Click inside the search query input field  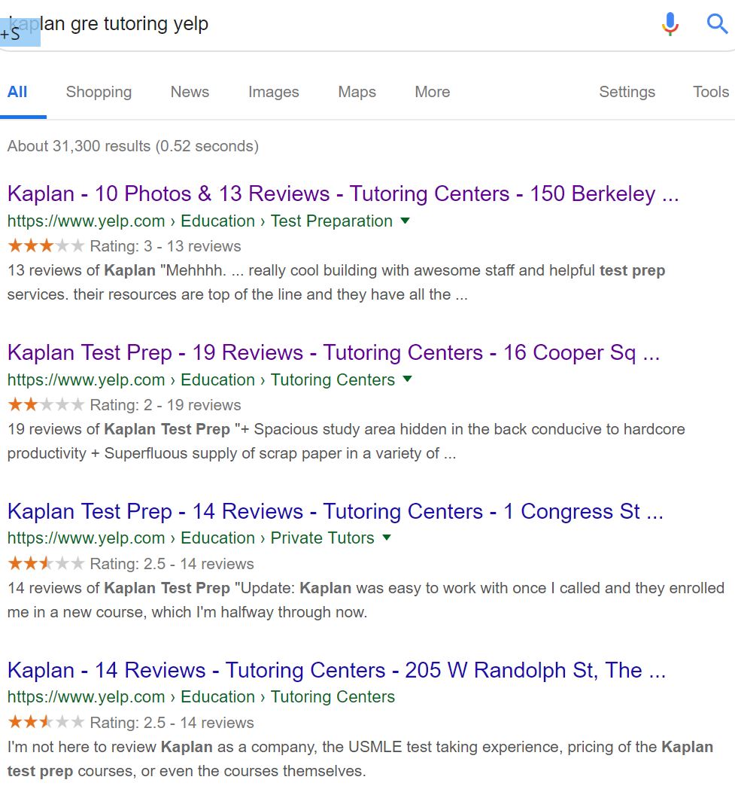click(301, 23)
